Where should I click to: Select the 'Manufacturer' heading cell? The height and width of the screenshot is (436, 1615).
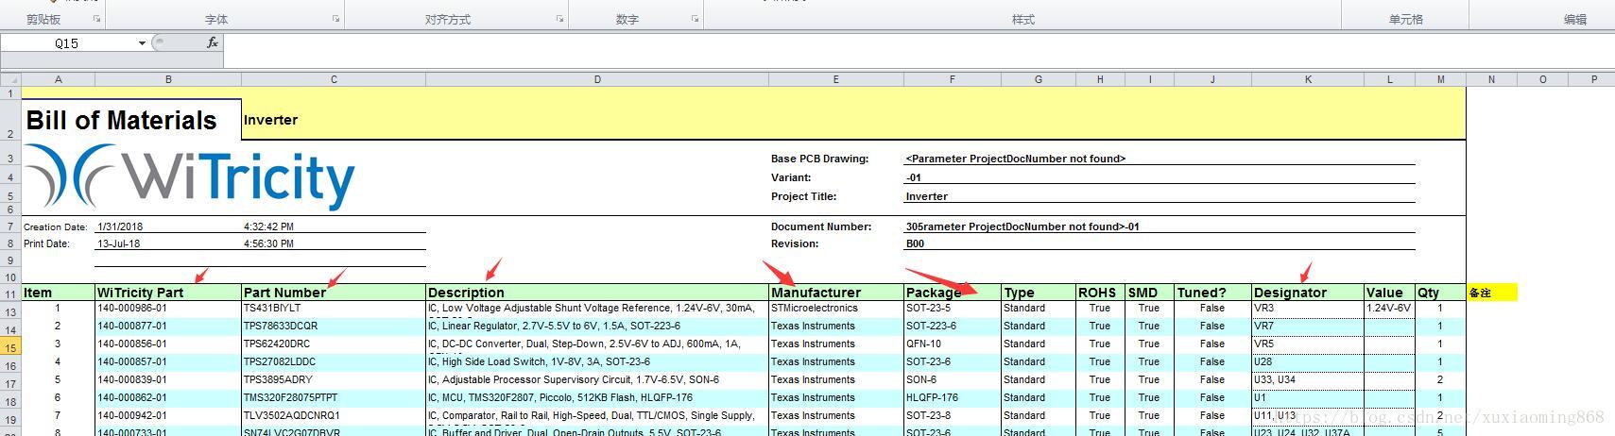[836, 293]
